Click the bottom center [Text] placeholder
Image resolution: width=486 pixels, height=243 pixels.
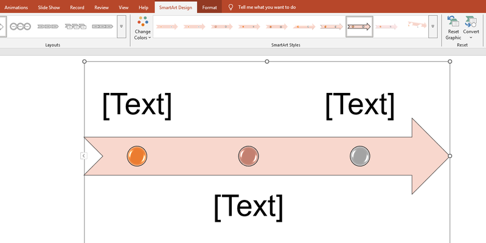click(248, 207)
